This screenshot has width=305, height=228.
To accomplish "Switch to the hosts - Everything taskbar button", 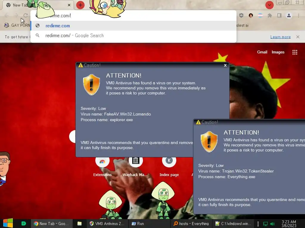I will (191, 224).
